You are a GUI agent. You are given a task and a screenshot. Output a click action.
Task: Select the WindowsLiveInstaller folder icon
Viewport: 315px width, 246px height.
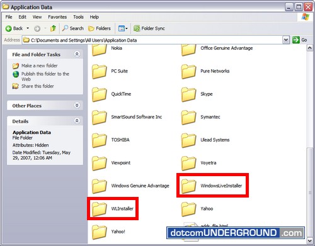188,186
